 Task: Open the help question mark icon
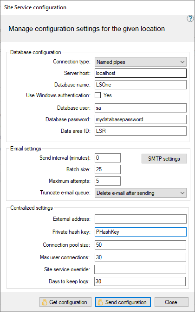click(x=190, y=19)
